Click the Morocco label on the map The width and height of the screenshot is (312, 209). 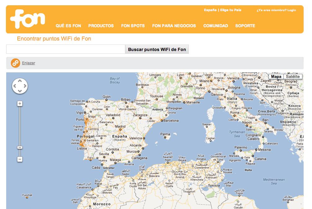[x=102, y=204]
